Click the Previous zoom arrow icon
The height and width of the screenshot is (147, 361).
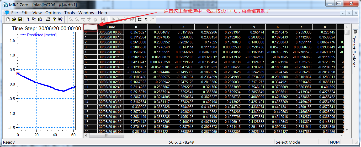83,19
